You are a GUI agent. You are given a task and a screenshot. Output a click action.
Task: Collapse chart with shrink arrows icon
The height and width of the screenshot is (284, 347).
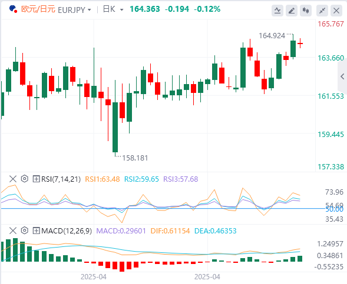[x=322, y=11]
